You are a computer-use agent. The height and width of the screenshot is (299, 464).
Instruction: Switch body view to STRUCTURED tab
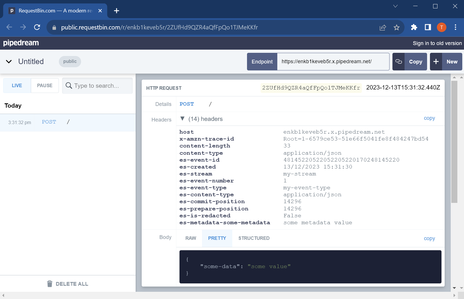coord(254,238)
